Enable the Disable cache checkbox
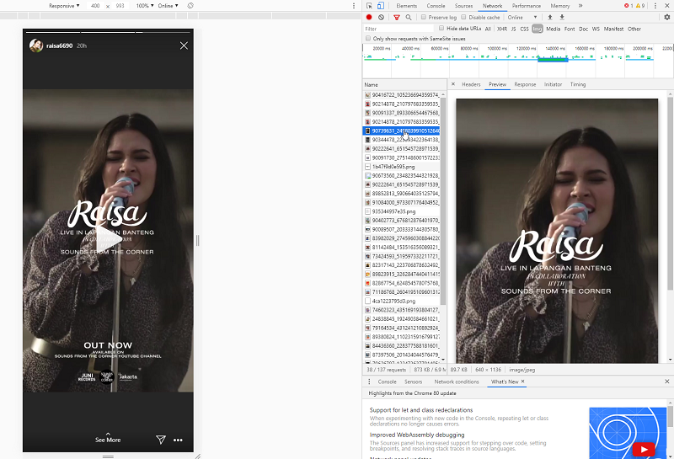Screen dimensions: 674x459 pos(463,17)
